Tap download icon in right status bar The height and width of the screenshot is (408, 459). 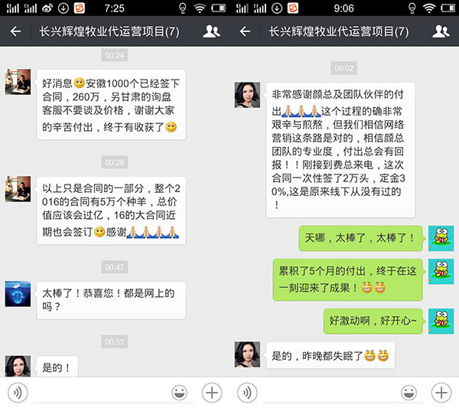click(277, 8)
